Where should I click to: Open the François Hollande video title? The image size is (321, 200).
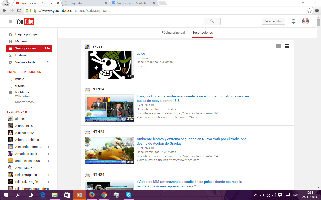193,98
